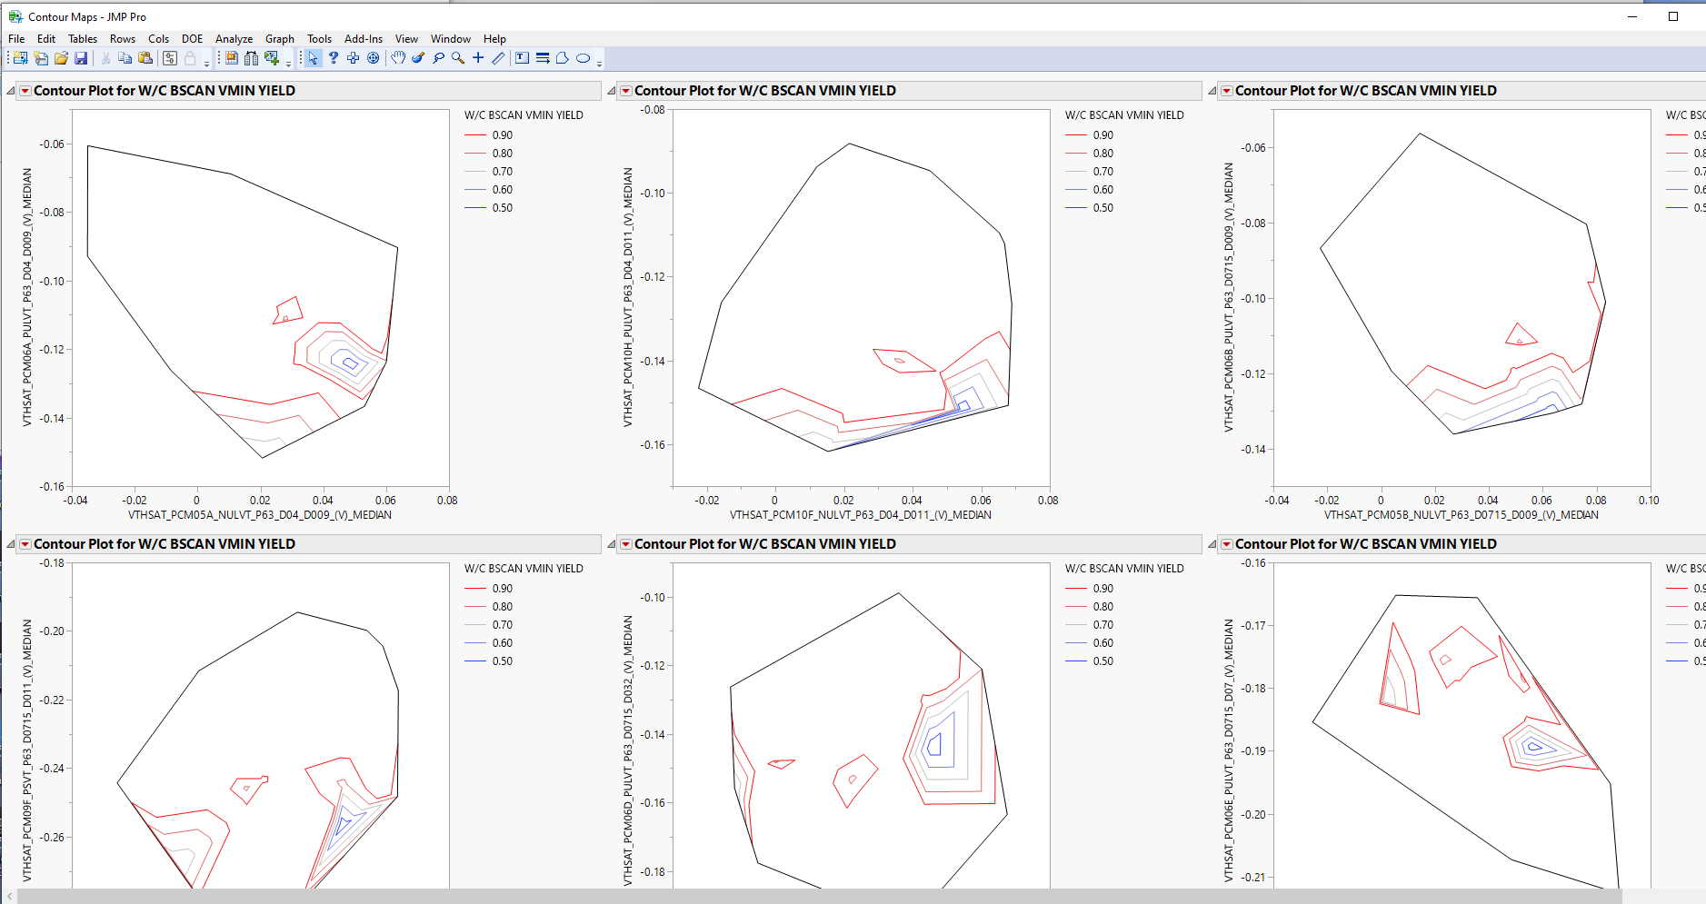Open the red triangle menu on the first contour plot
This screenshot has width=1706, height=904.
[x=25, y=90]
